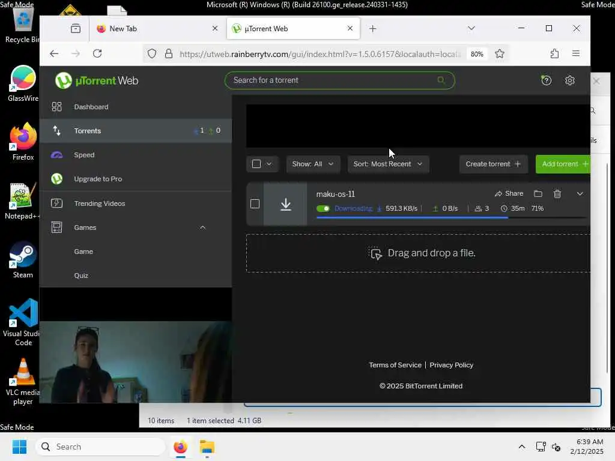The height and width of the screenshot is (461, 615).
Task: Click the site security padlock icon
Action: pos(169,53)
